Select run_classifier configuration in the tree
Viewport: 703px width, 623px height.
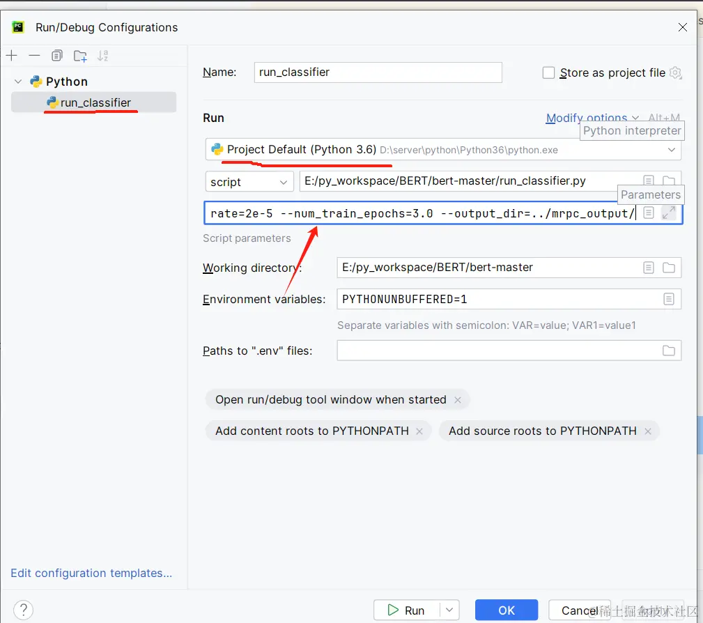(93, 102)
